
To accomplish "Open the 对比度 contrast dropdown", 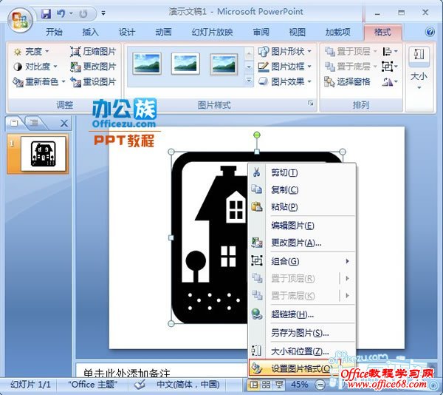I will [x=35, y=67].
